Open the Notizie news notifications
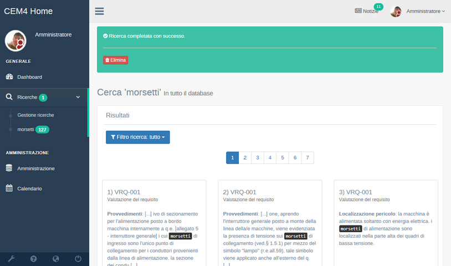This screenshot has width=451, height=266. click(367, 11)
